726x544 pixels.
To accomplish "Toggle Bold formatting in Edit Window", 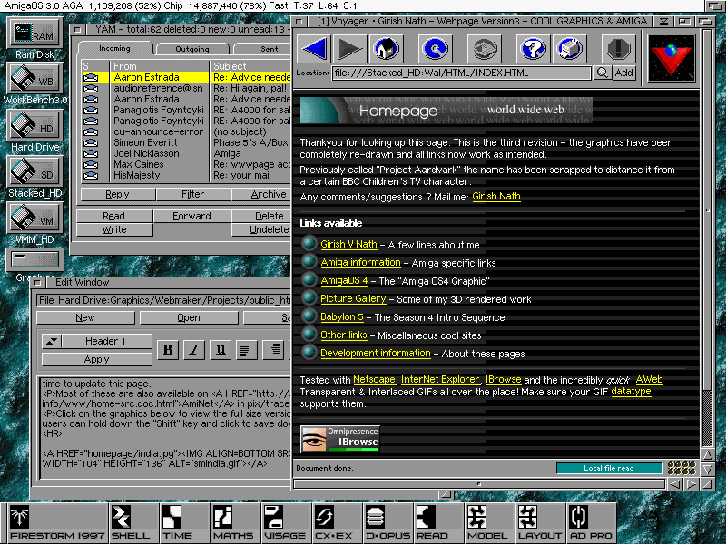I will coord(168,350).
